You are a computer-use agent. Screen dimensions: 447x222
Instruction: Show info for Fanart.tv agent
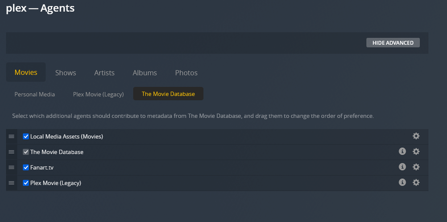coord(402,167)
